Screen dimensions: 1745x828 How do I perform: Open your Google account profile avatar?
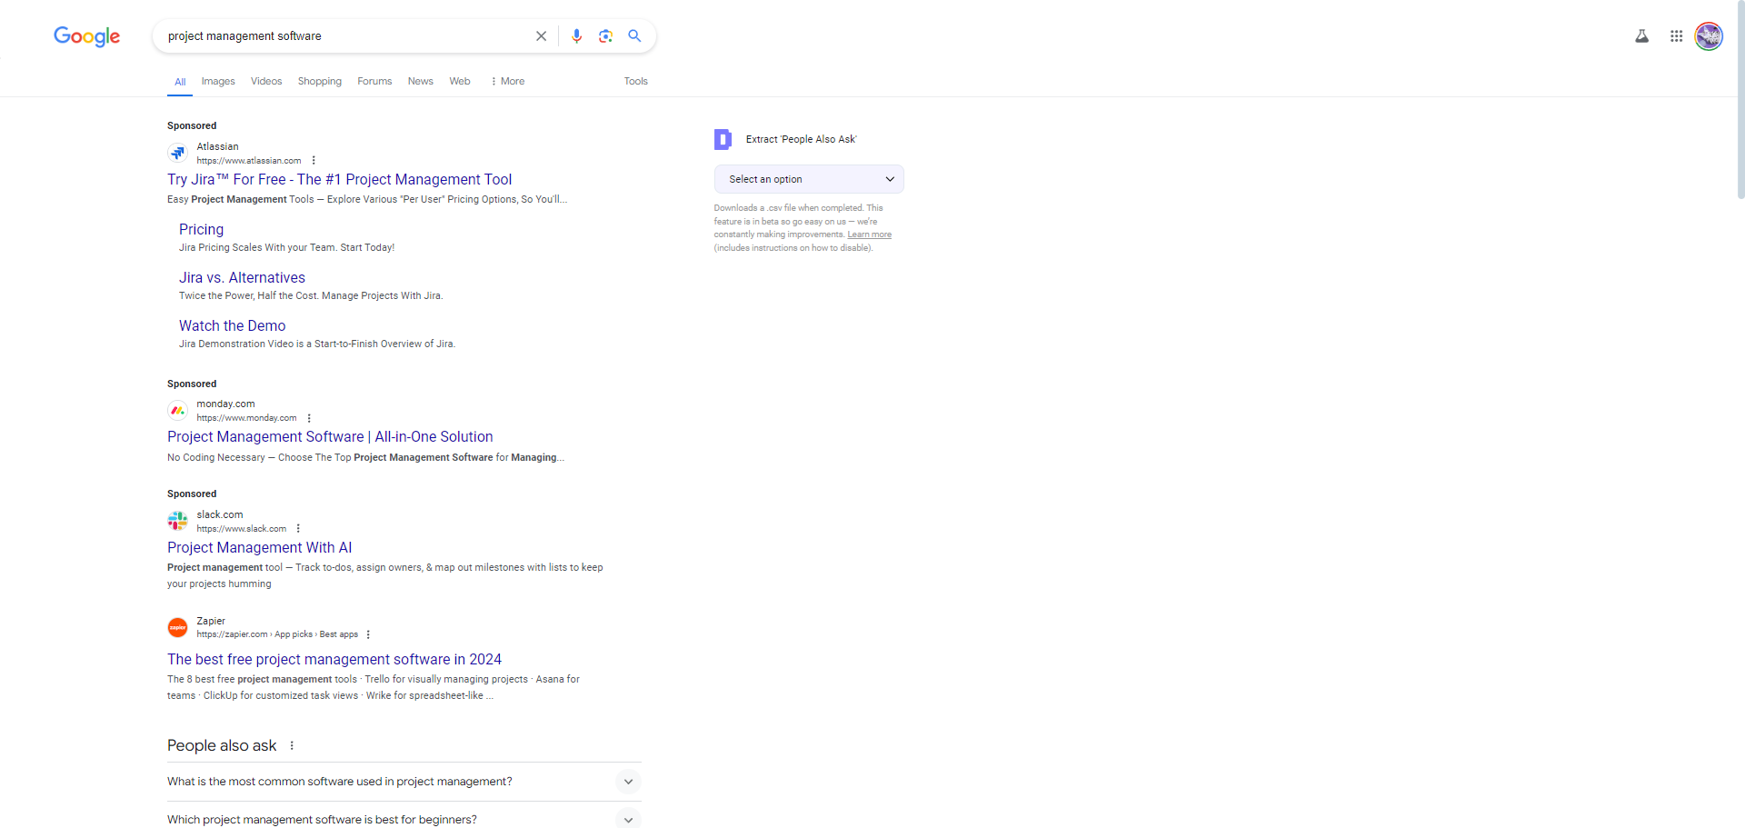pyautogui.click(x=1709, y=36)
